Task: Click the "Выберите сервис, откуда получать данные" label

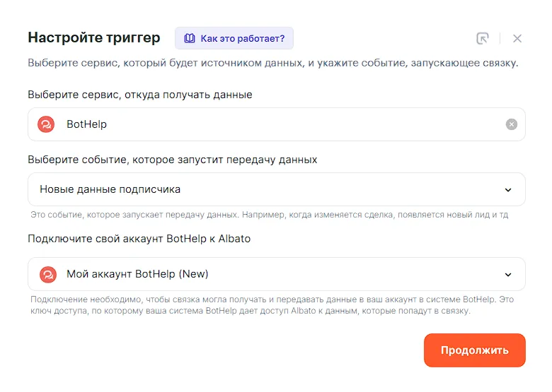Action: click(x=140, y=94)
